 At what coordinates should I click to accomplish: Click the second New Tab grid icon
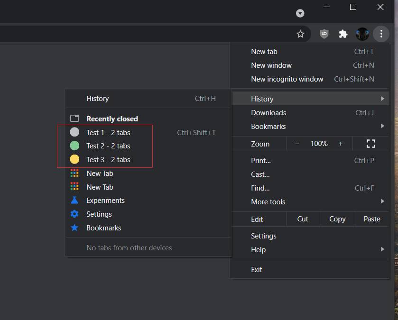(74, 187)
